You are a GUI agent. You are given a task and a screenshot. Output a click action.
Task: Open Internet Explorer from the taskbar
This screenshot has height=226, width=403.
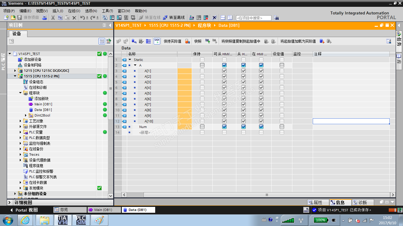pos(25,220)
